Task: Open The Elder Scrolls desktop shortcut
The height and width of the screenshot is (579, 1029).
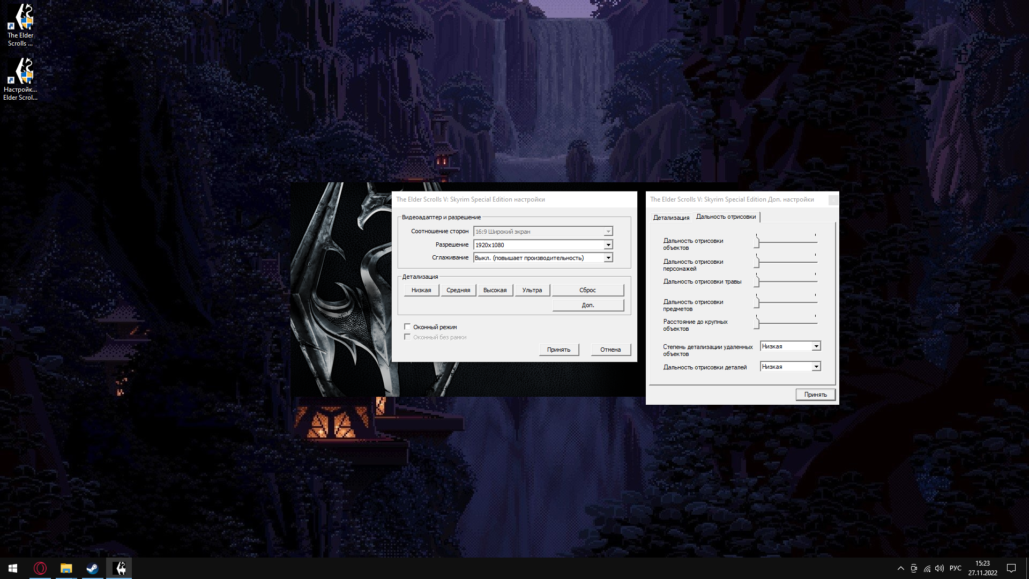Action: click(x=20, y=25)
